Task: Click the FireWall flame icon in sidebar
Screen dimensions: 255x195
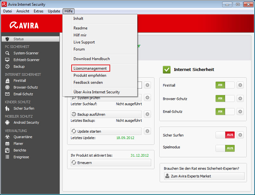Action: pos(7,81)
